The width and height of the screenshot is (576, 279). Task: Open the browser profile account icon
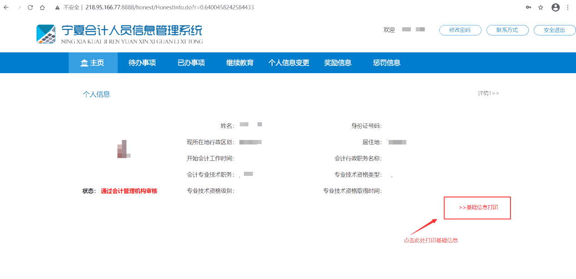(x=556, y=7)
